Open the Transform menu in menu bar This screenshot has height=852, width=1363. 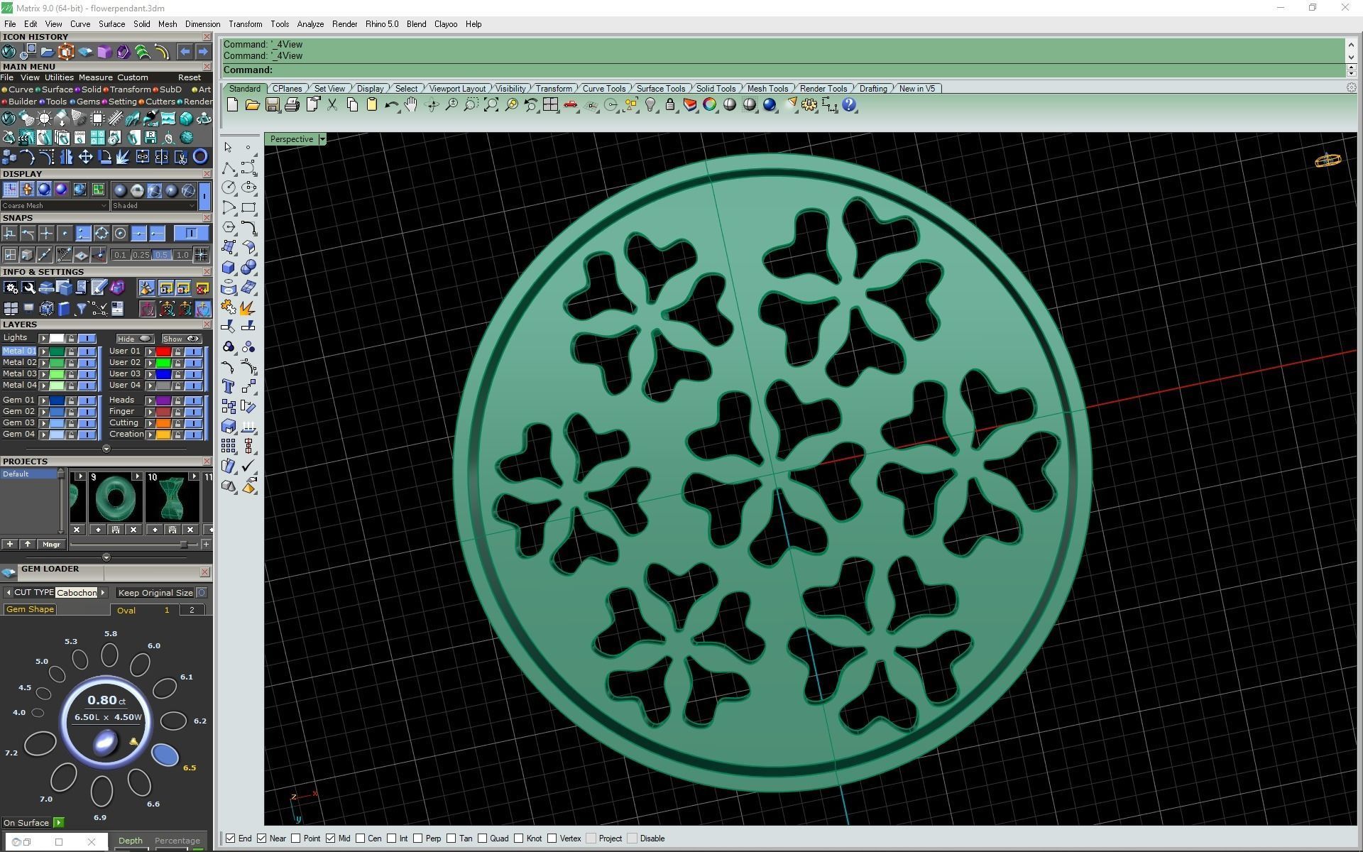pos(245,24)
